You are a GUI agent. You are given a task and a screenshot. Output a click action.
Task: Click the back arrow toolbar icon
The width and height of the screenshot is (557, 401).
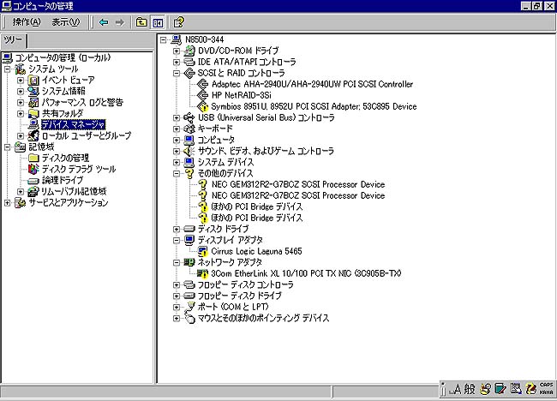tap(104, 22)
